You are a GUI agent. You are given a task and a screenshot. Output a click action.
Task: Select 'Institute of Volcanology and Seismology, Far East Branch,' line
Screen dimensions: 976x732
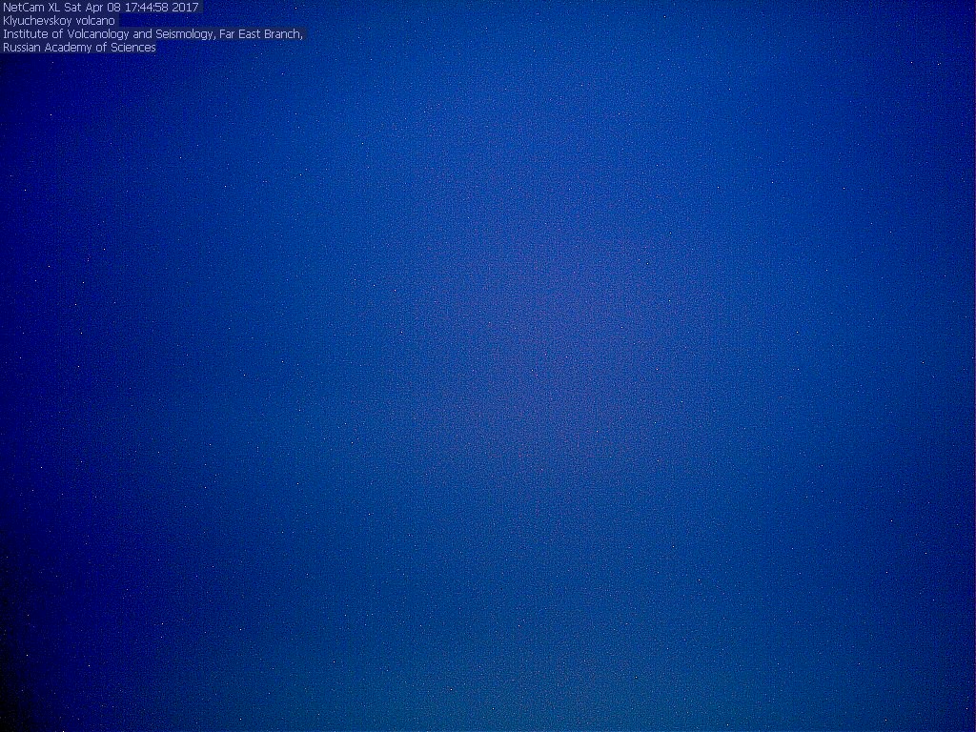coord(153,34)
